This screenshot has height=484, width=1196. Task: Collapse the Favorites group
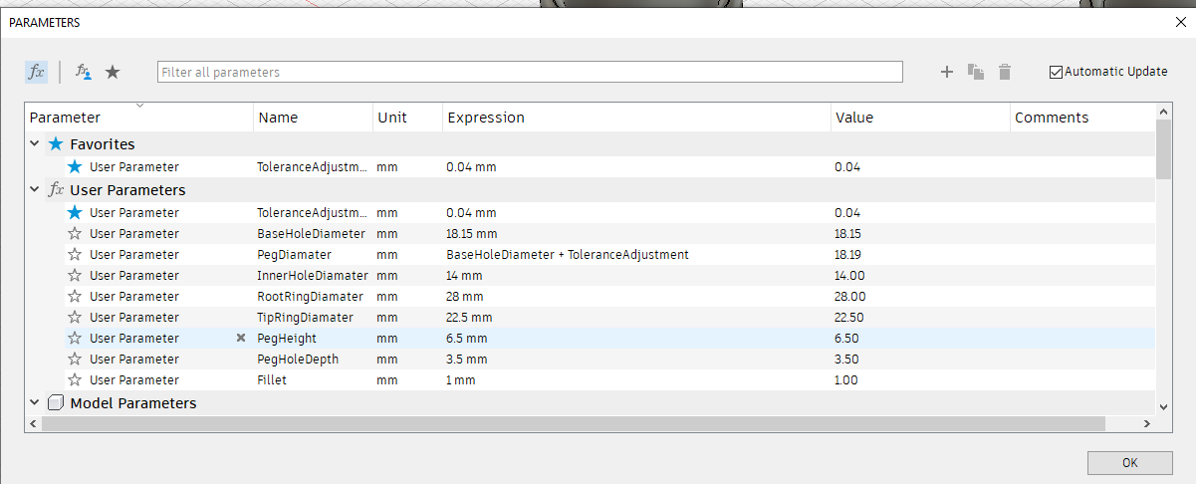(x=35, y=144)
